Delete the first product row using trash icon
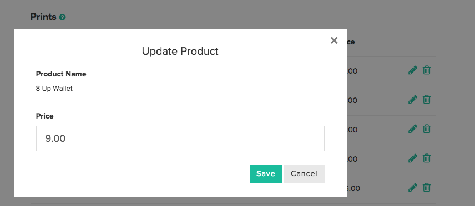The height and width of the screenshot is (206, 475). tap(427, 70)
